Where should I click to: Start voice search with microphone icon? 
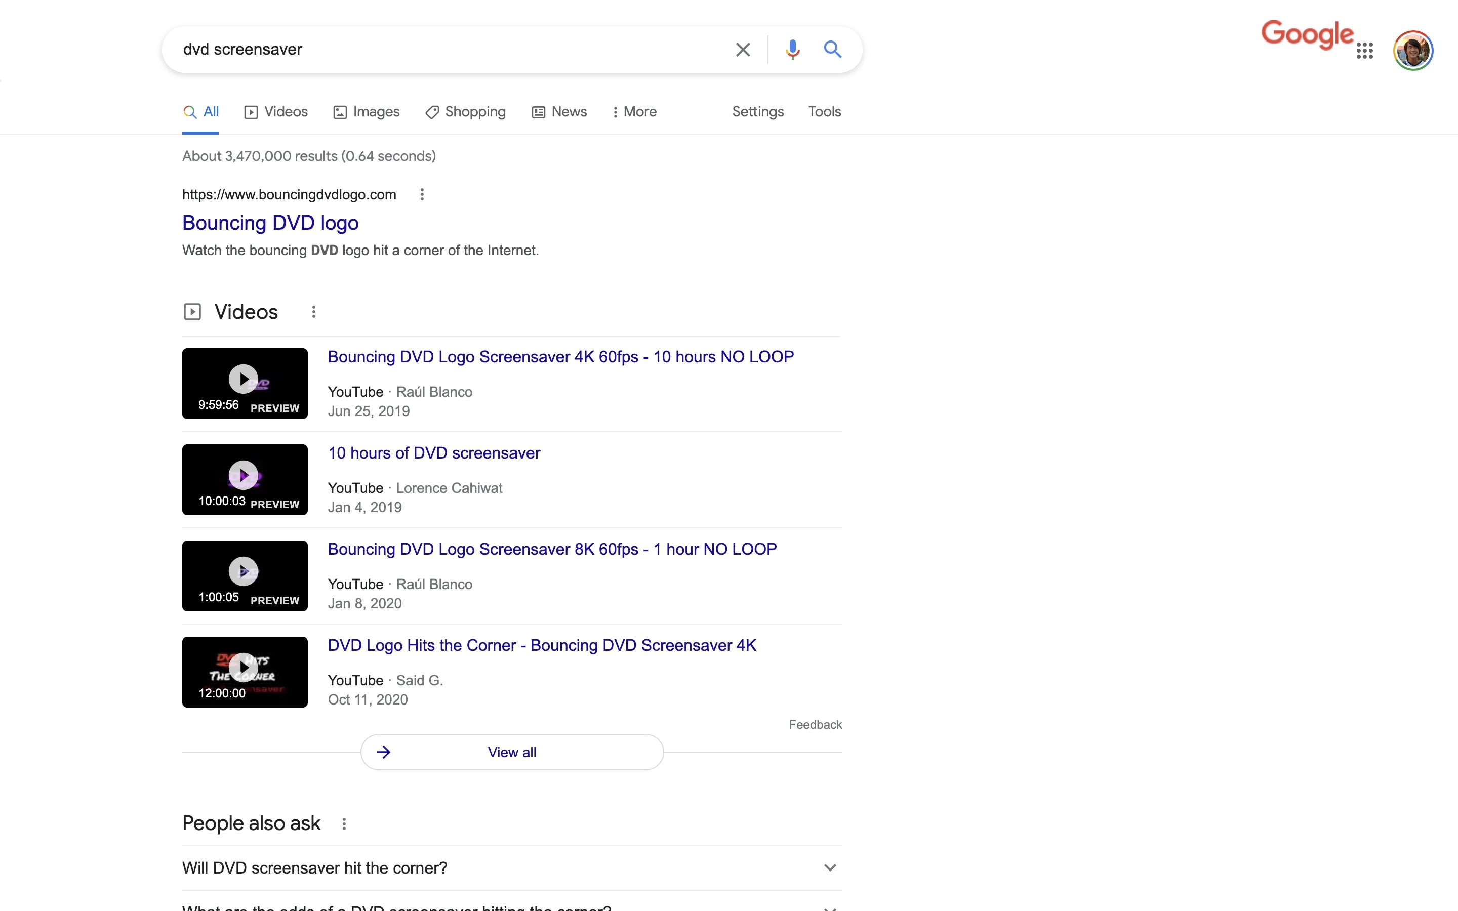click(792, 50)
